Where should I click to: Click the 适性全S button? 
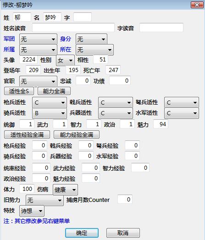[19, 91]
